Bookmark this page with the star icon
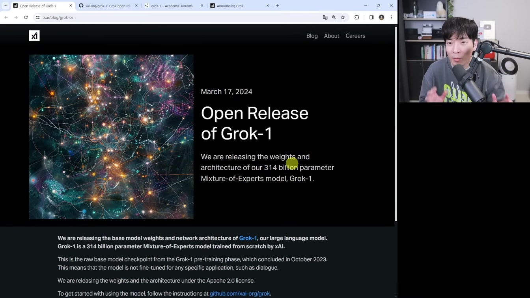 (343, 17)
